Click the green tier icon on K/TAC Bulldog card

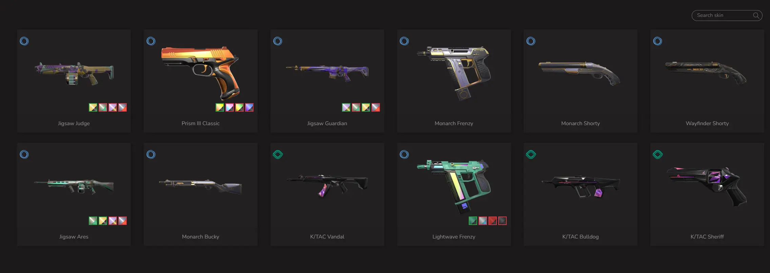click(x=531, y=155)
